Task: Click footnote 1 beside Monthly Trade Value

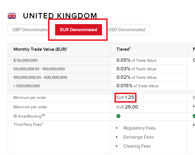Action: pyautogui.click(x=67, y=48)
